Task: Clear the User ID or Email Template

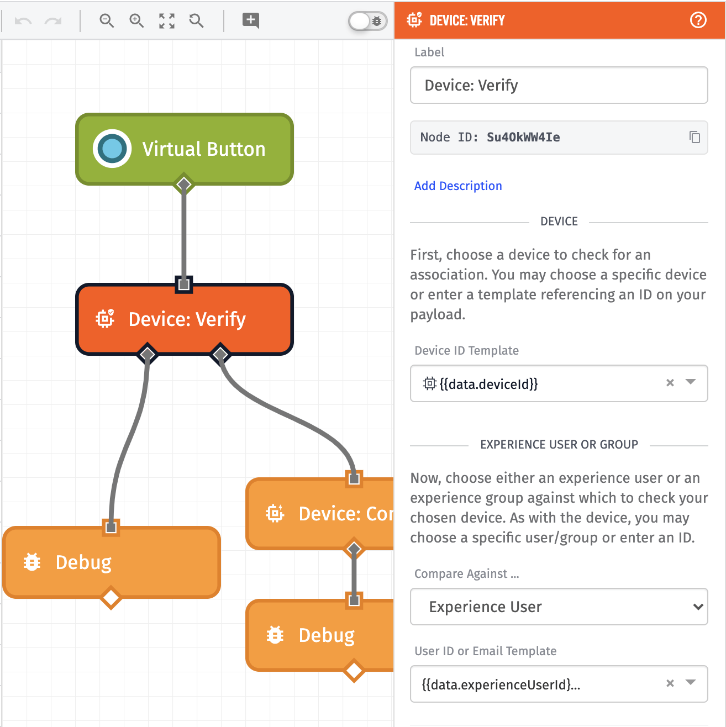Action: point(670,683)
